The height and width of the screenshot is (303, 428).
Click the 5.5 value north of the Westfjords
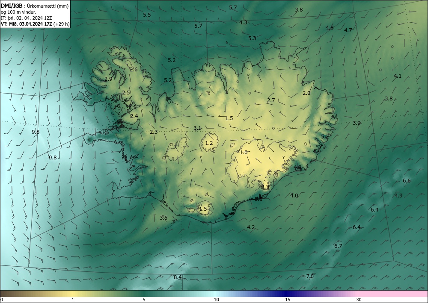(x=147, y=15)
